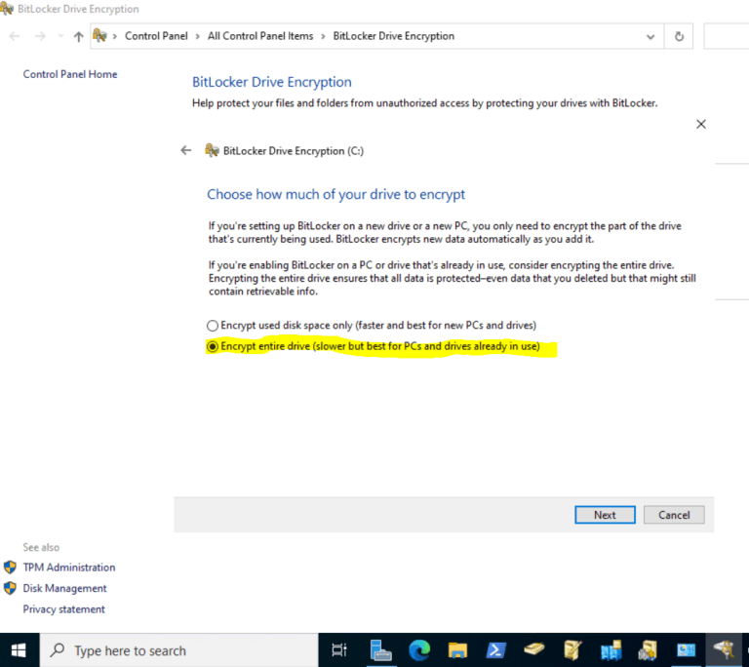Screen dimensions: 749x667
Task: Select Encrypt entire drive radio button
Action: pyautogui.click(x=212, y=346)
